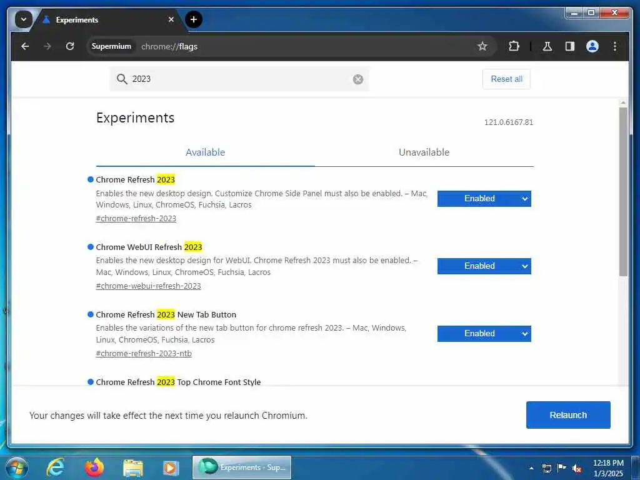Open the Chrome WebUI Refresh 2023 dropdown
The width and height of the screenshot is (640, 480).
[484, 266]
